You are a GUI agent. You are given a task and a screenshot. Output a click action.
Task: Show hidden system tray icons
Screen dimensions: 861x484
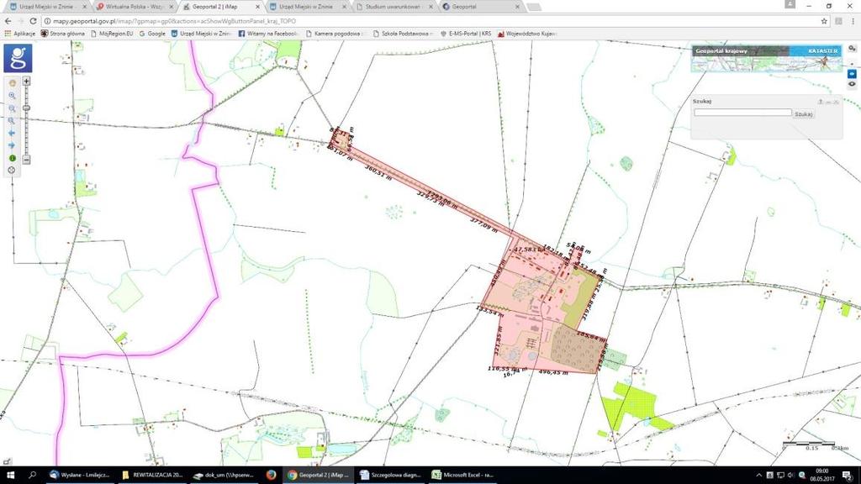click(759, 476)
